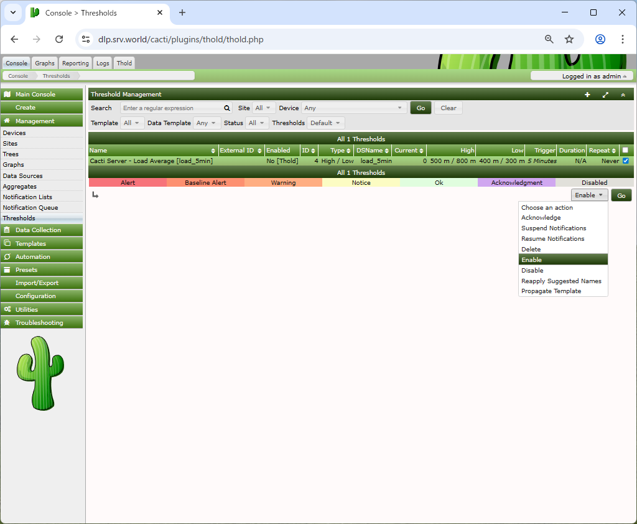Collapse the filter panel with double-chevron icon
The image size is (637, 524).
623,95
